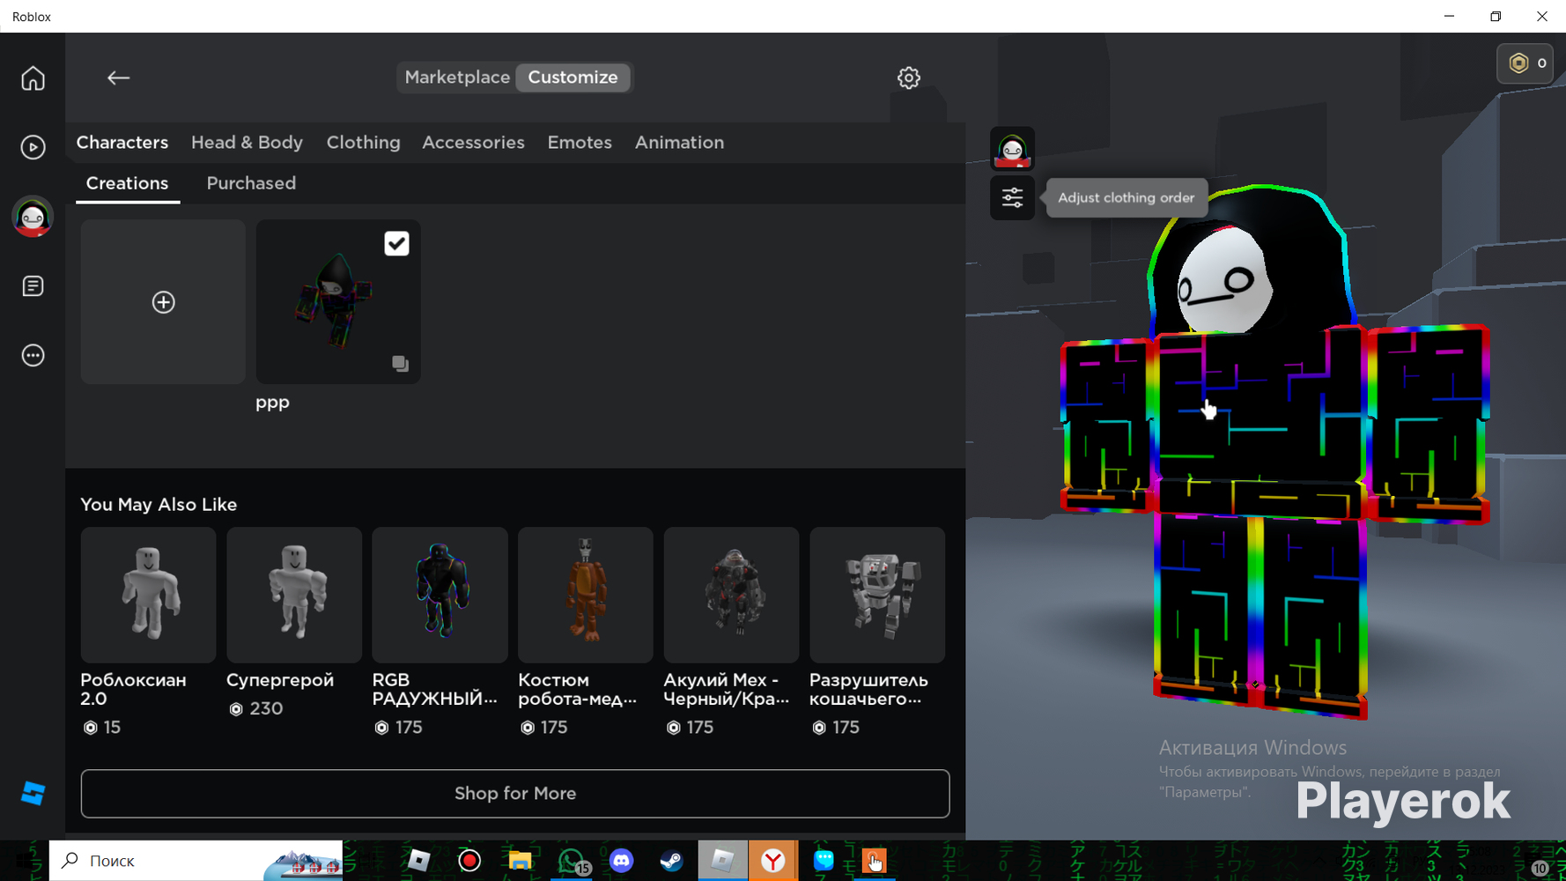1566x881 pixels.
Task: Open the RGB РАДУЖНЫЙ bundle thumbnail
Action: pyautogui.click(x=440, y=595)
